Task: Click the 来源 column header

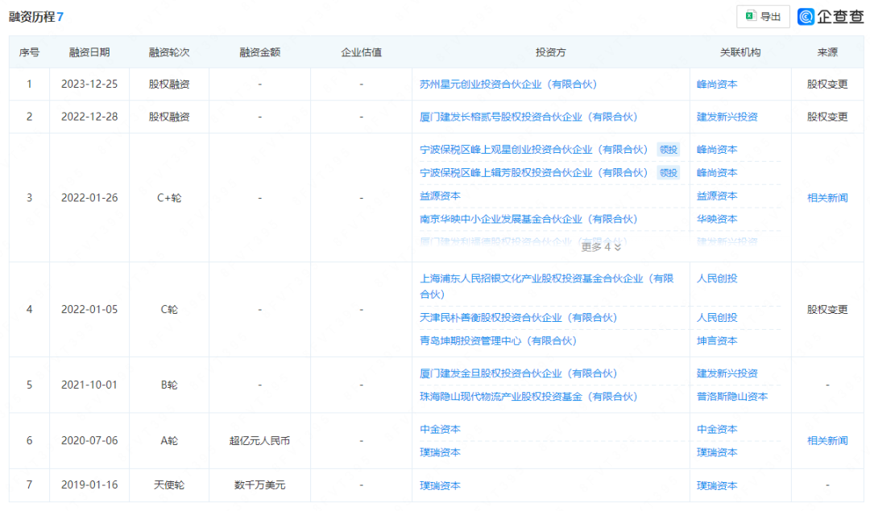Action: click(827, 52)
